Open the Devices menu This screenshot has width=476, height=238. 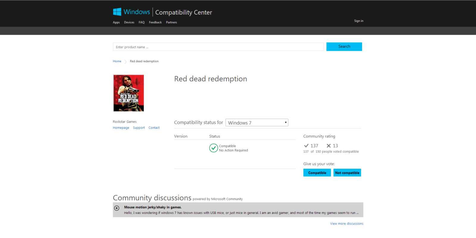pyautogui.click(x=129, y=22)
